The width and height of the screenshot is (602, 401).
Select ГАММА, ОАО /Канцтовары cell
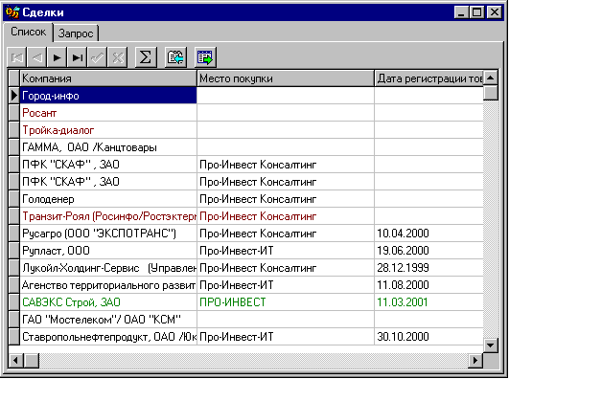(108, 147)
